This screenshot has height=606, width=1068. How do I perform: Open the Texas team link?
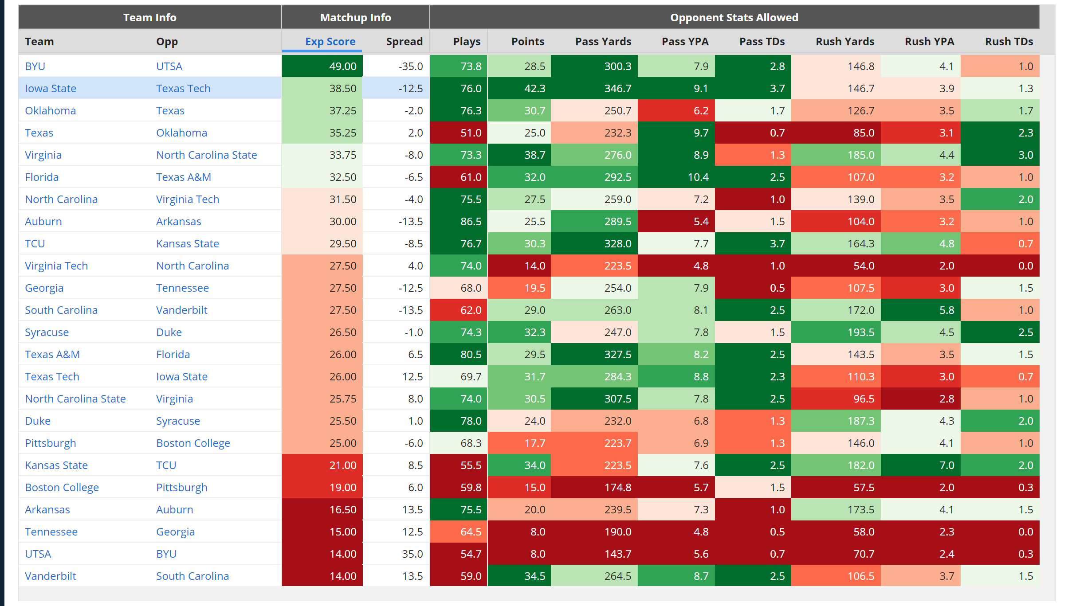[39, 133]
